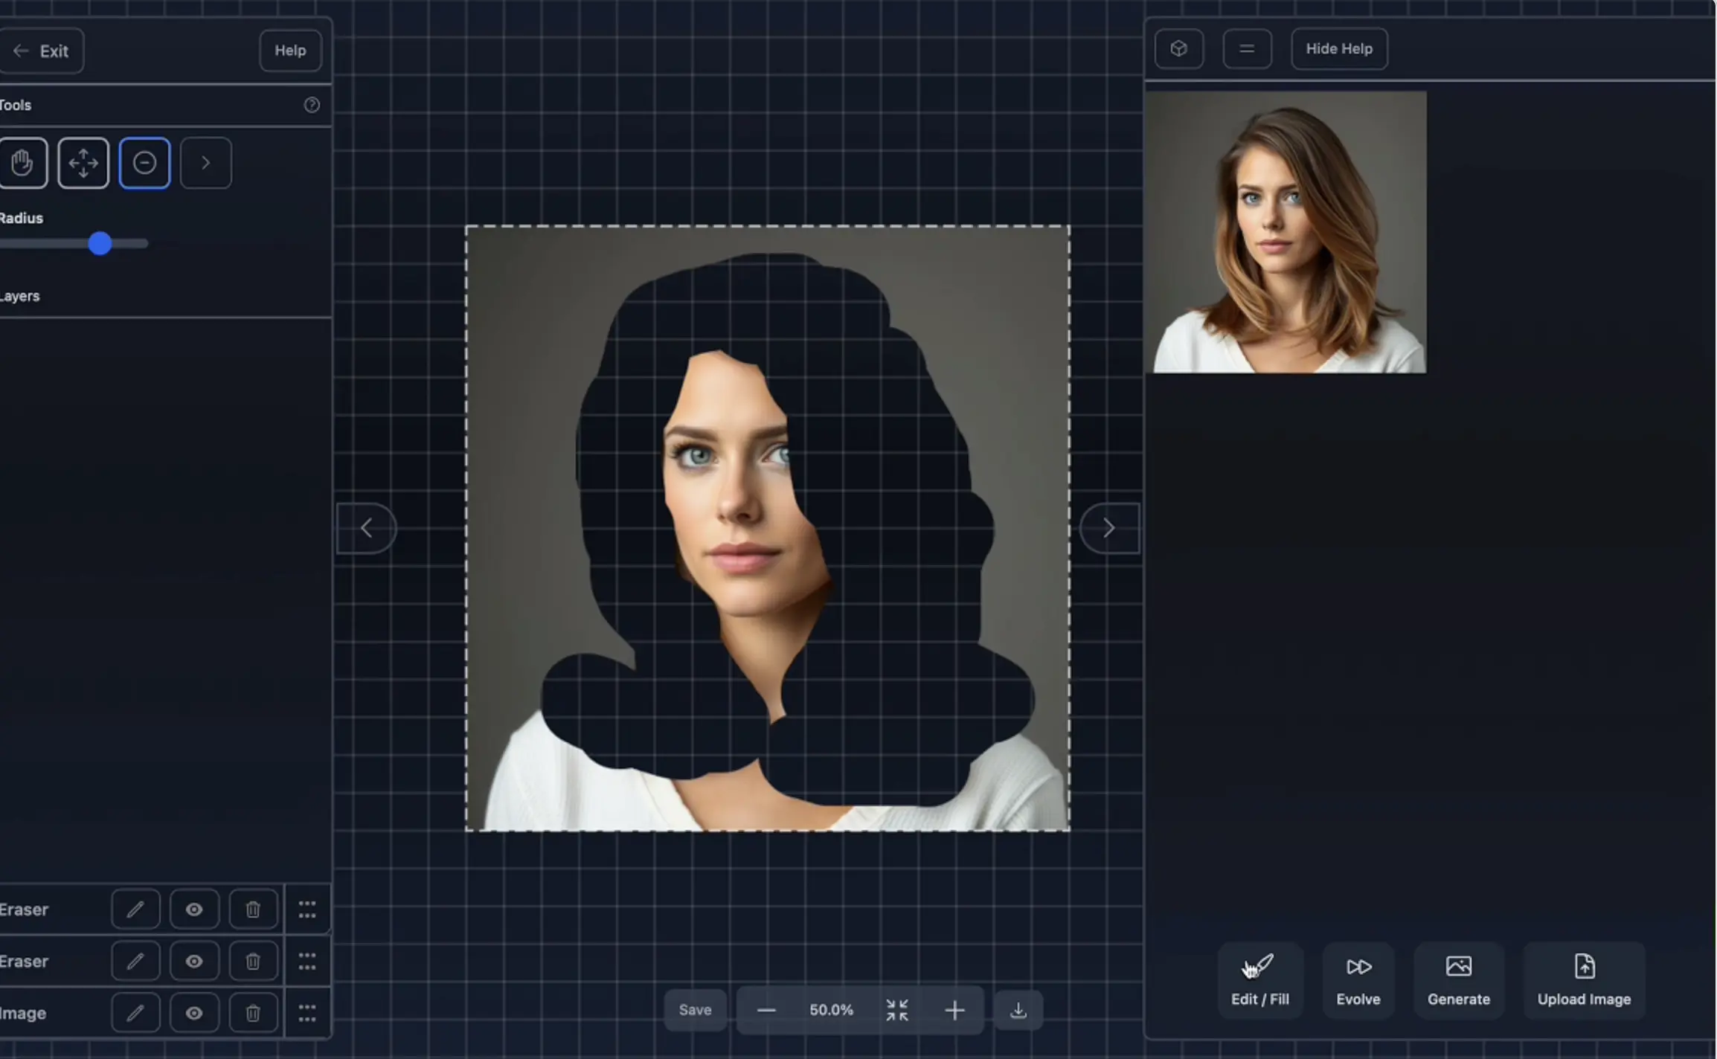Click the Help menu item
This screenshot has width=1717, height=1059.
289,49
